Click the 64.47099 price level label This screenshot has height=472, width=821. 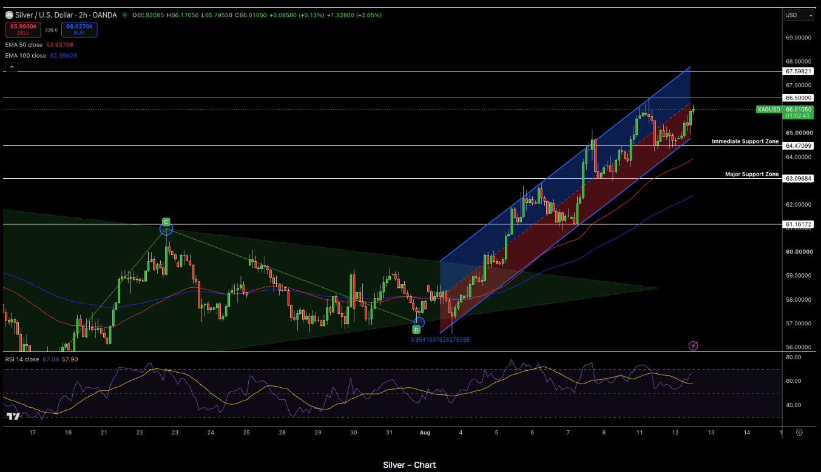click(799, 146)
